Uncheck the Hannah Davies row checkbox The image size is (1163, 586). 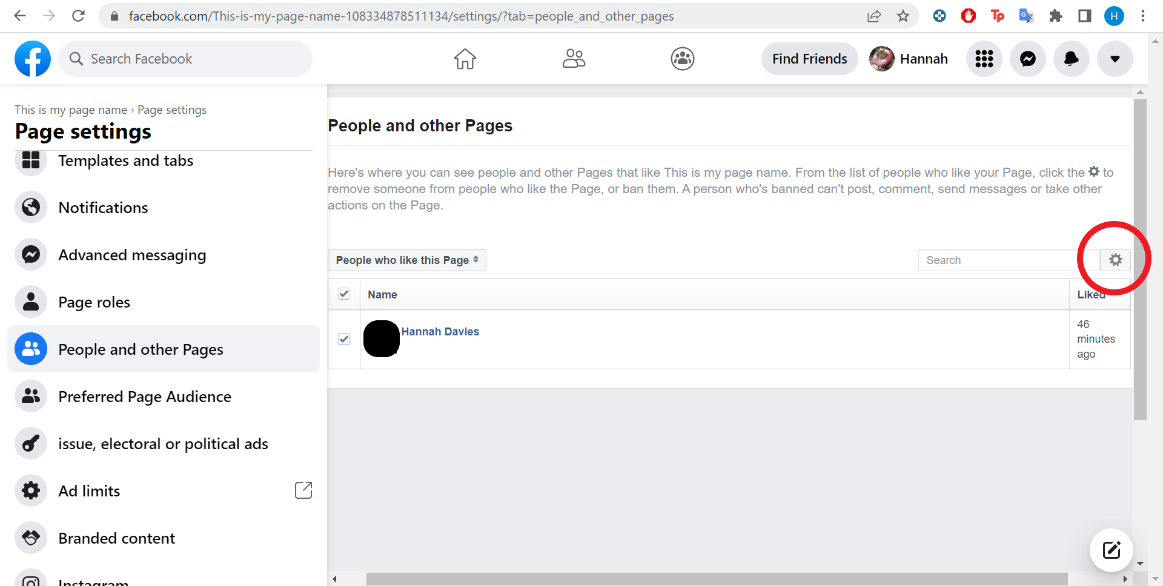pos(344,339)
